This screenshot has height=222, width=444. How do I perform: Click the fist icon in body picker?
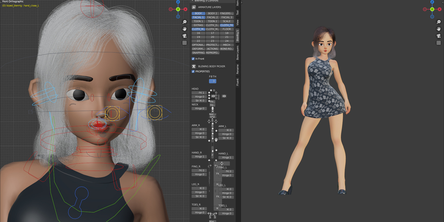coord(216,140)
